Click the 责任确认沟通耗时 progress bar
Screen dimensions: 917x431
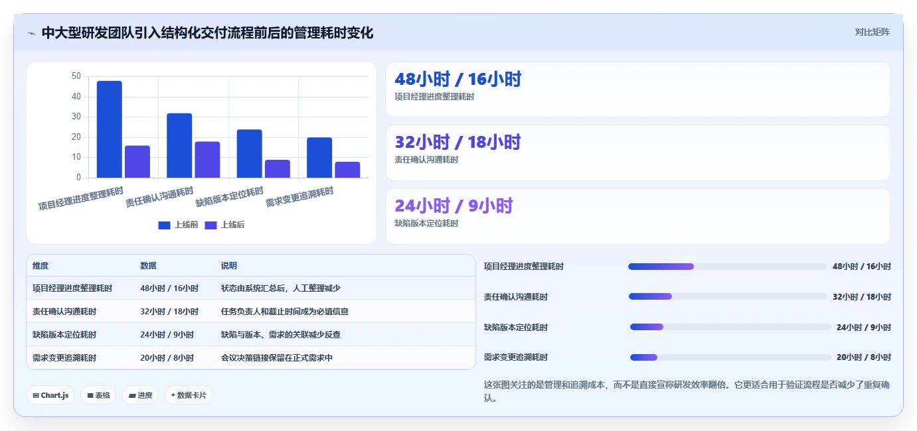coord(728,296)
